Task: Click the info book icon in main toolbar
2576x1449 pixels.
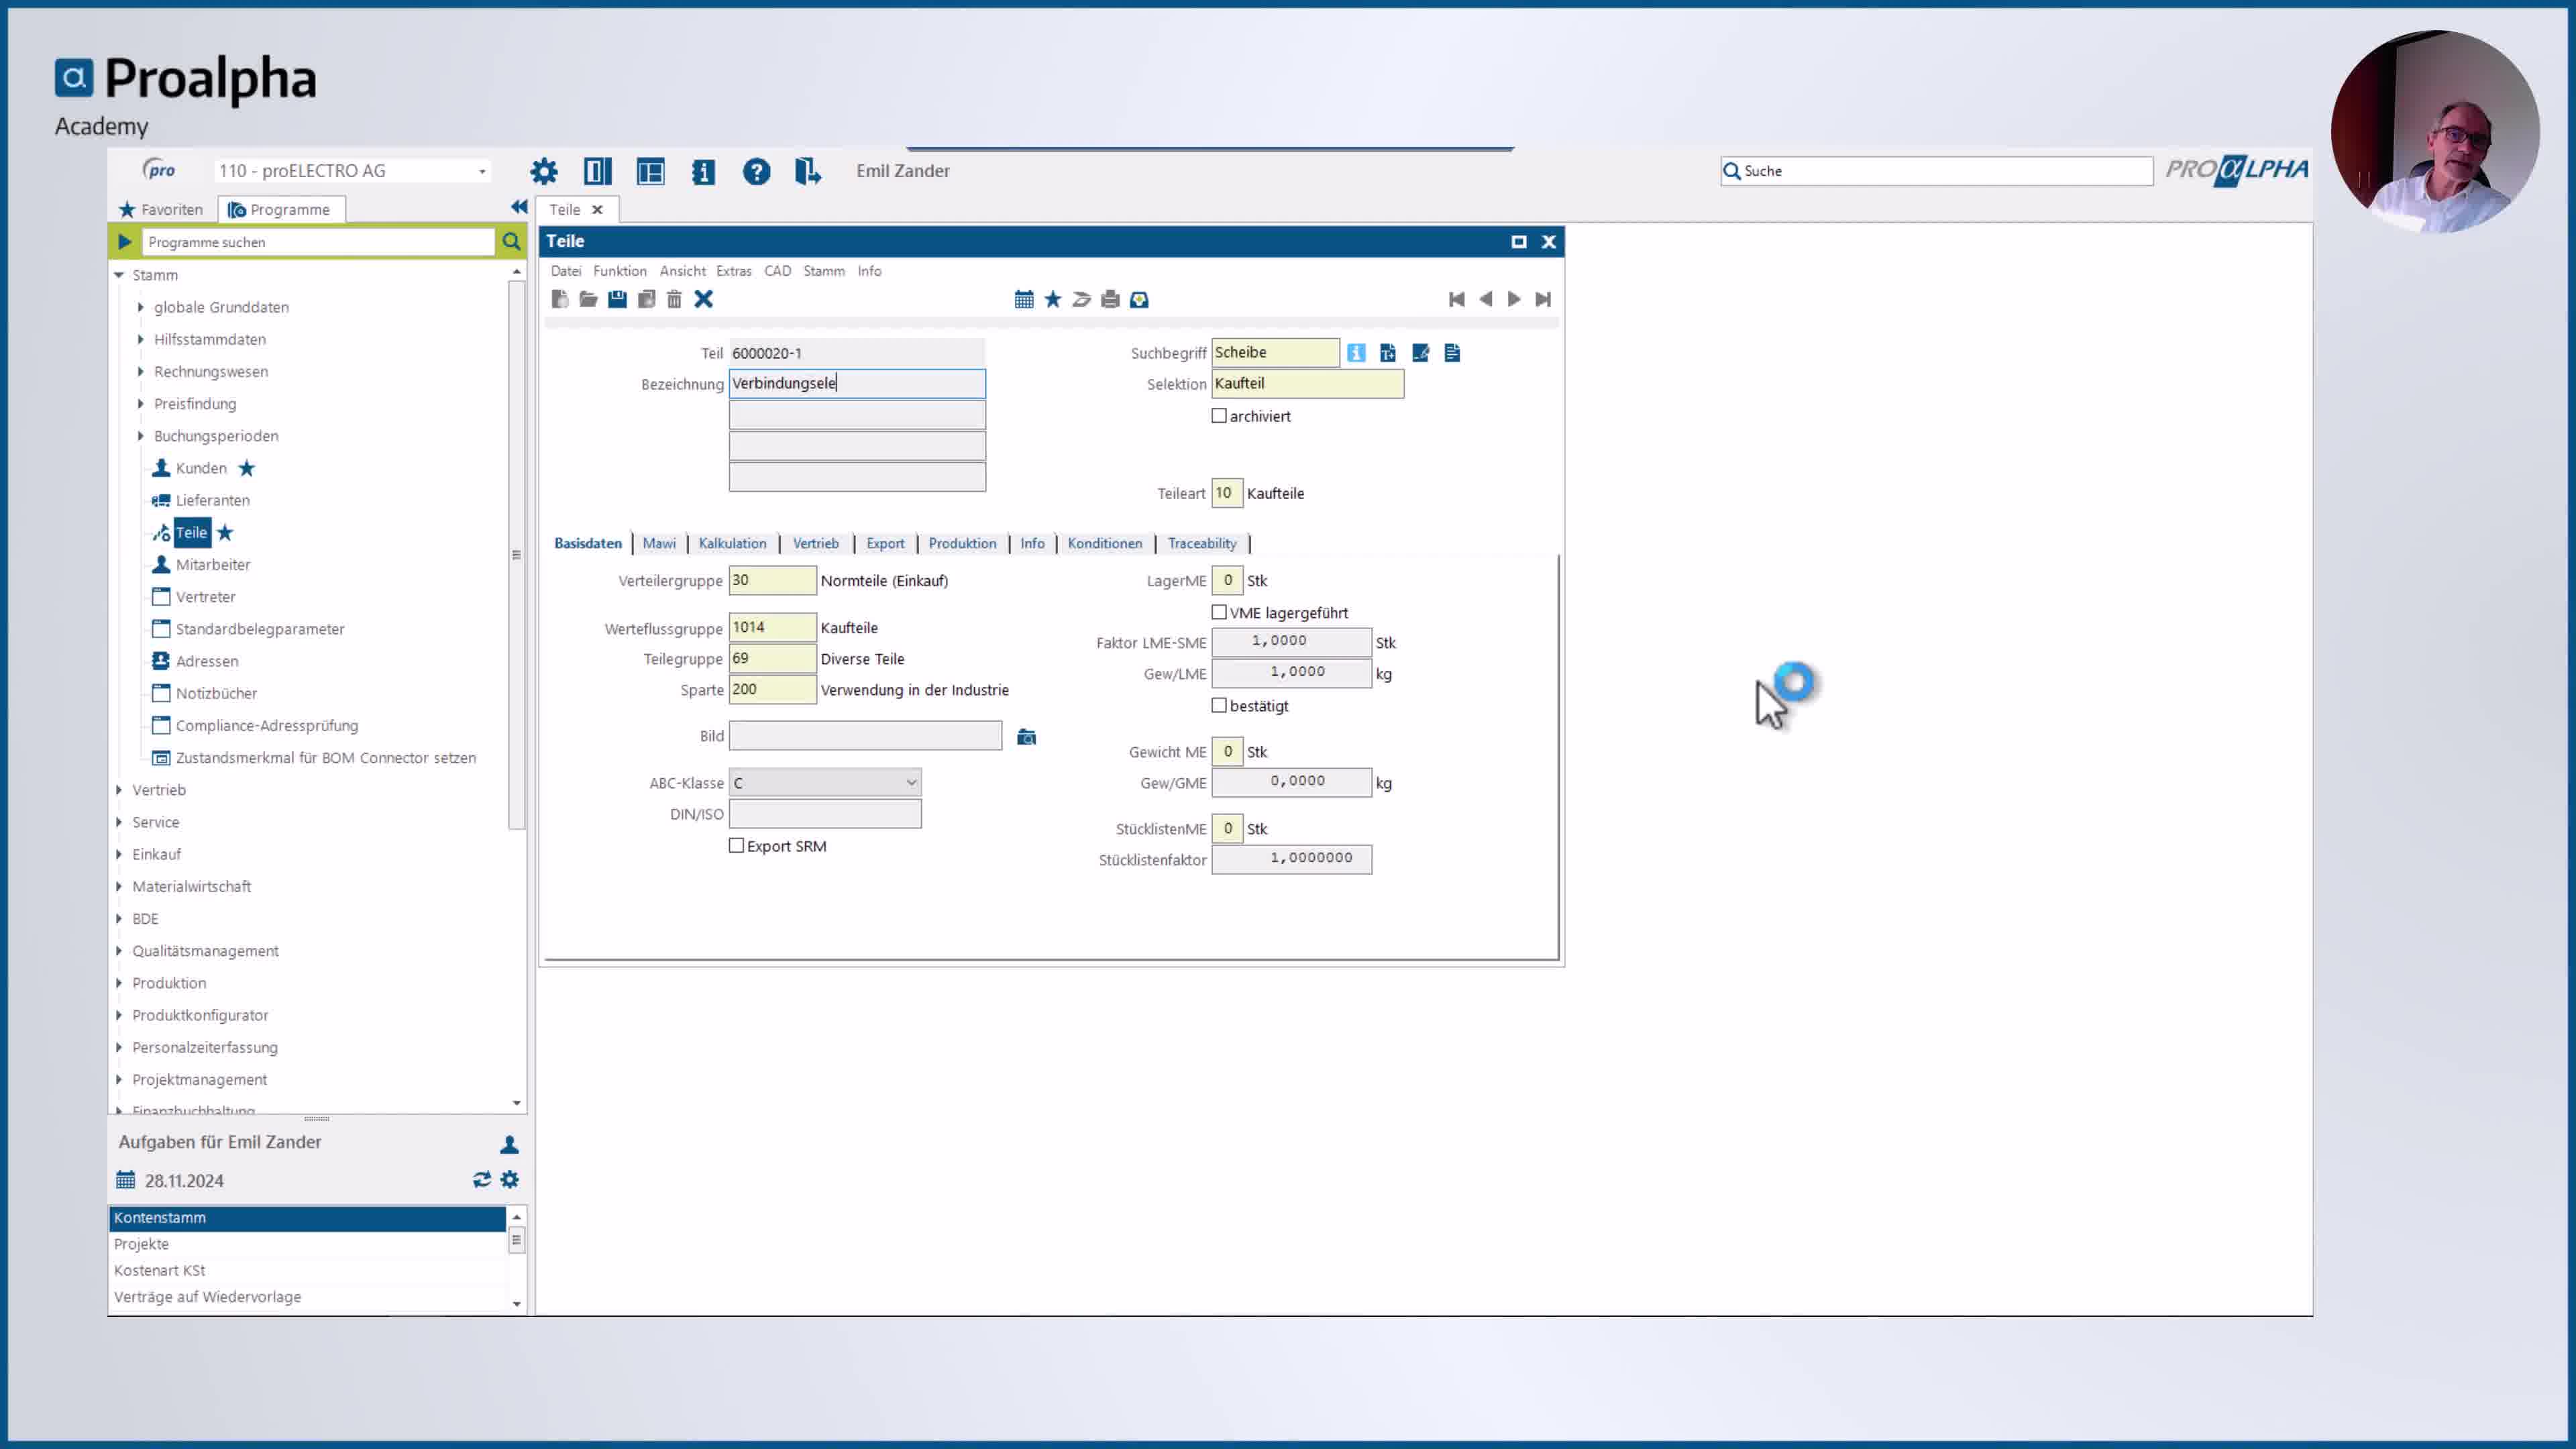Action: click(x=703, y=171)
